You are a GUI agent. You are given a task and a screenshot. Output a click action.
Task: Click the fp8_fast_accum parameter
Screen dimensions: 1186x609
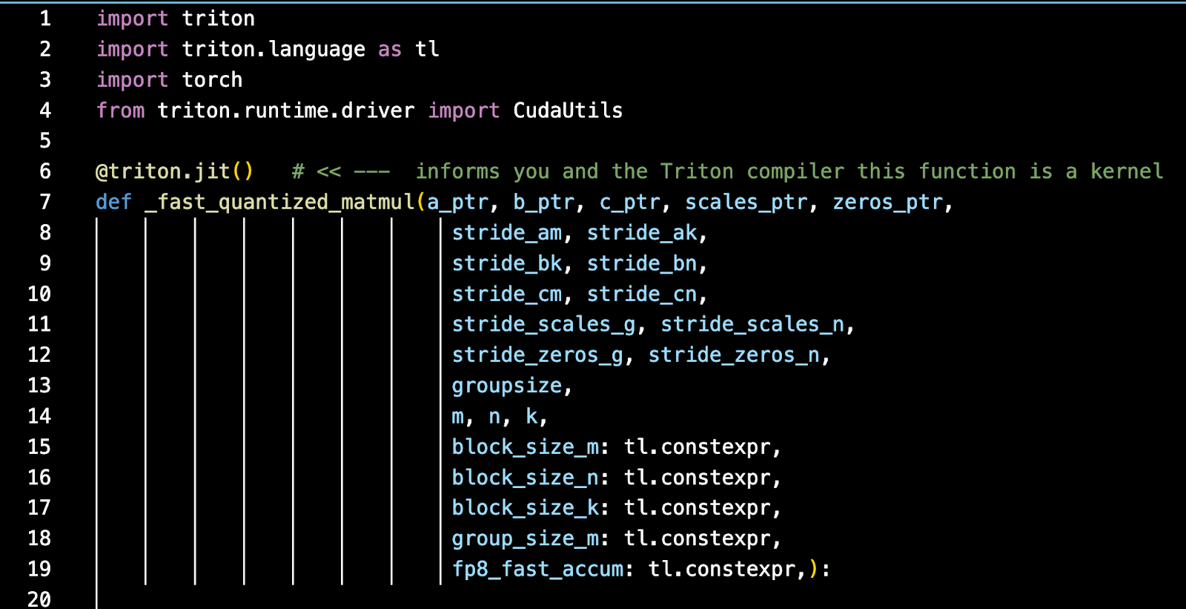[x=538, y=569]
